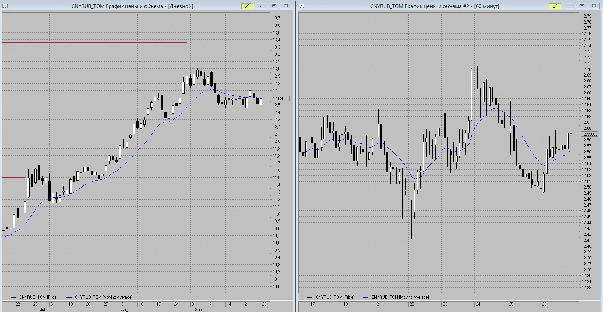This screenshot has width=603, height=312.
Task: Click the CNYRUB_TOM [Moving Average] legend in the 60-minute chart
Action: (x=400, y=297)
